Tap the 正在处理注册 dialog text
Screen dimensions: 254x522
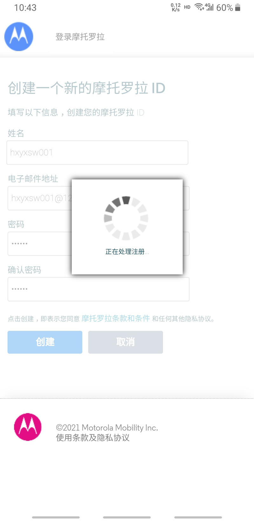(x=127, y=252)
